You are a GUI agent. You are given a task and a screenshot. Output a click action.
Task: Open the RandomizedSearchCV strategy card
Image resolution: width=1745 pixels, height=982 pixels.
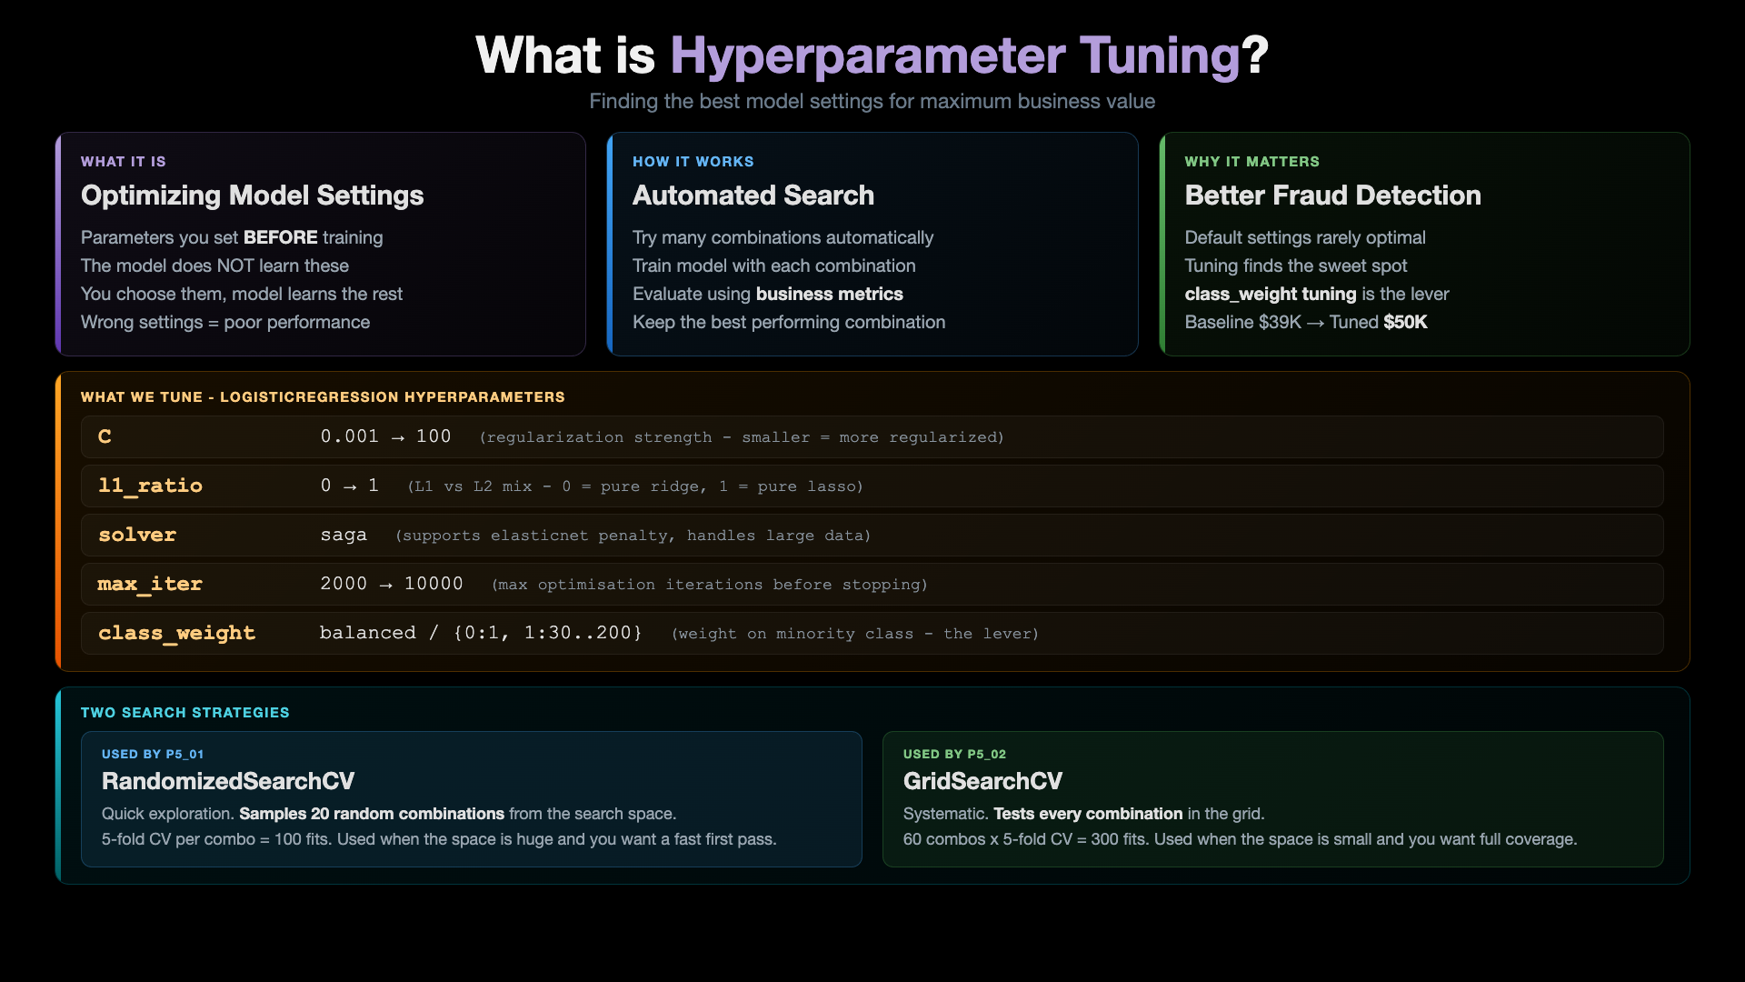point(472,799)
